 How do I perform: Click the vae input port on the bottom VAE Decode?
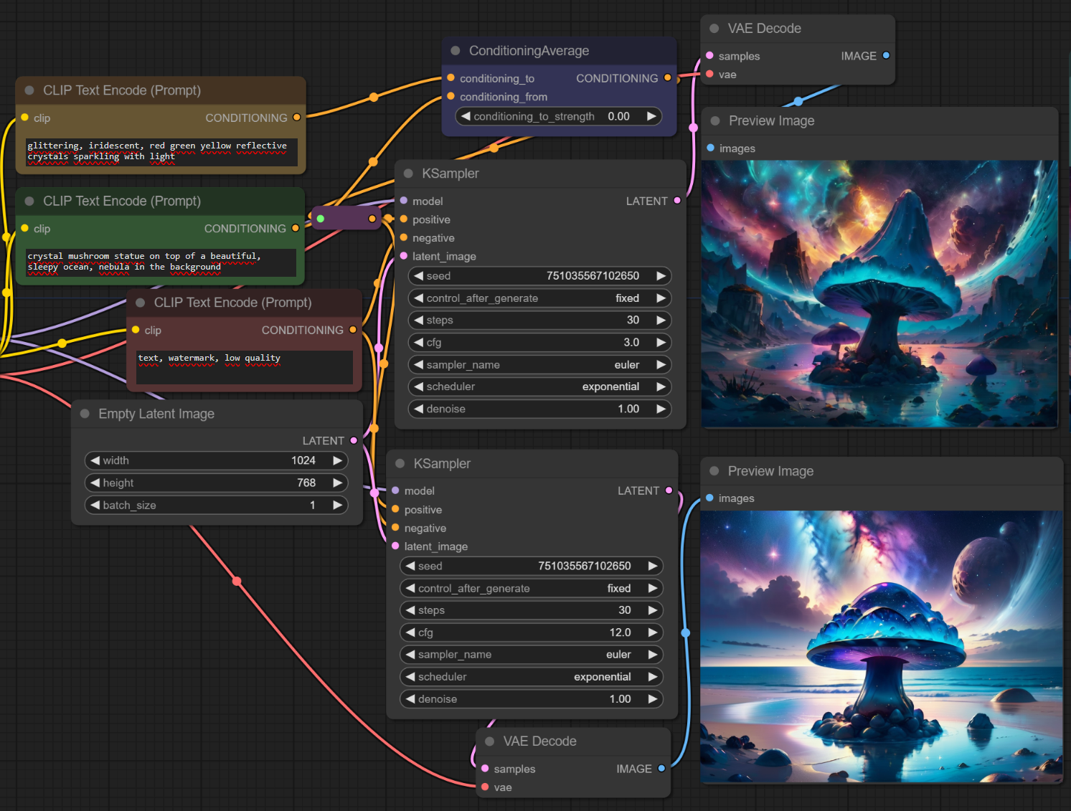(x=486, y=787)
